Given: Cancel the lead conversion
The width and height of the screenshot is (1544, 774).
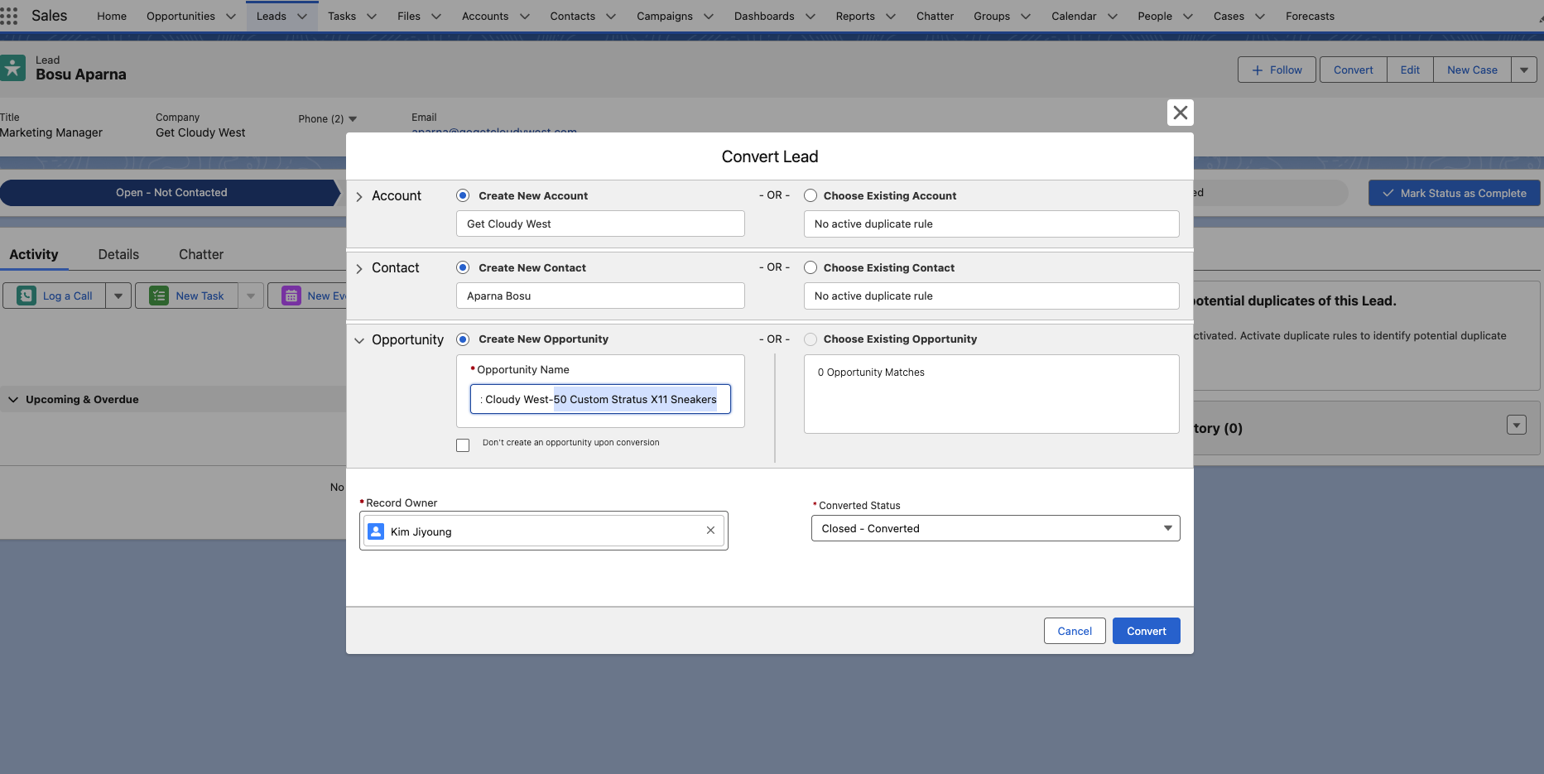Looking at the screenshot, I should click(x=1074, y=631).
